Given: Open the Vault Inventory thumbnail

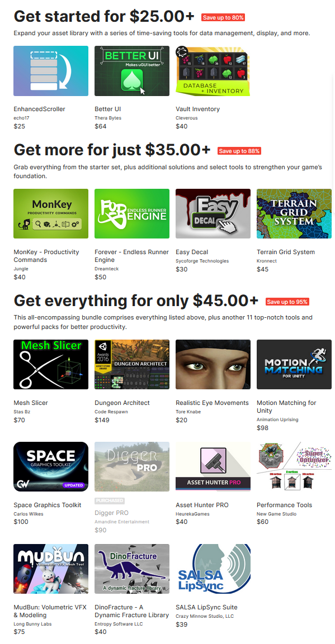Looking at the screenshot, I should click(x=213, y=70).
